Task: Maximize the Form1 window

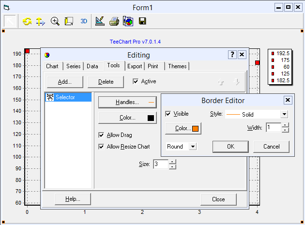Action: (288, 7)
